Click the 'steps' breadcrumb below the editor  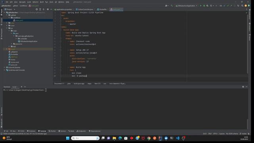click(89, 84)
